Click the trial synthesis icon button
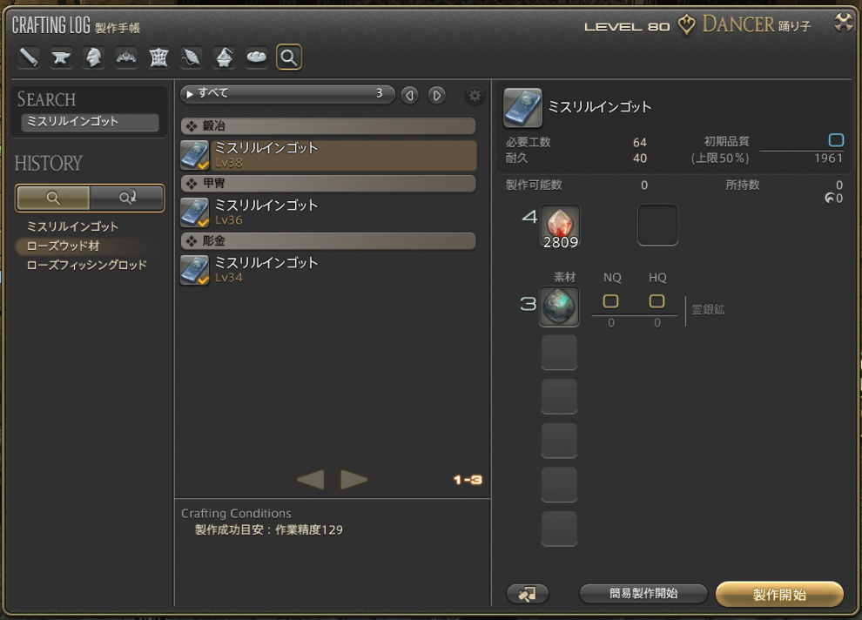This screenshot has width=862, height=620. coord(528,594)
